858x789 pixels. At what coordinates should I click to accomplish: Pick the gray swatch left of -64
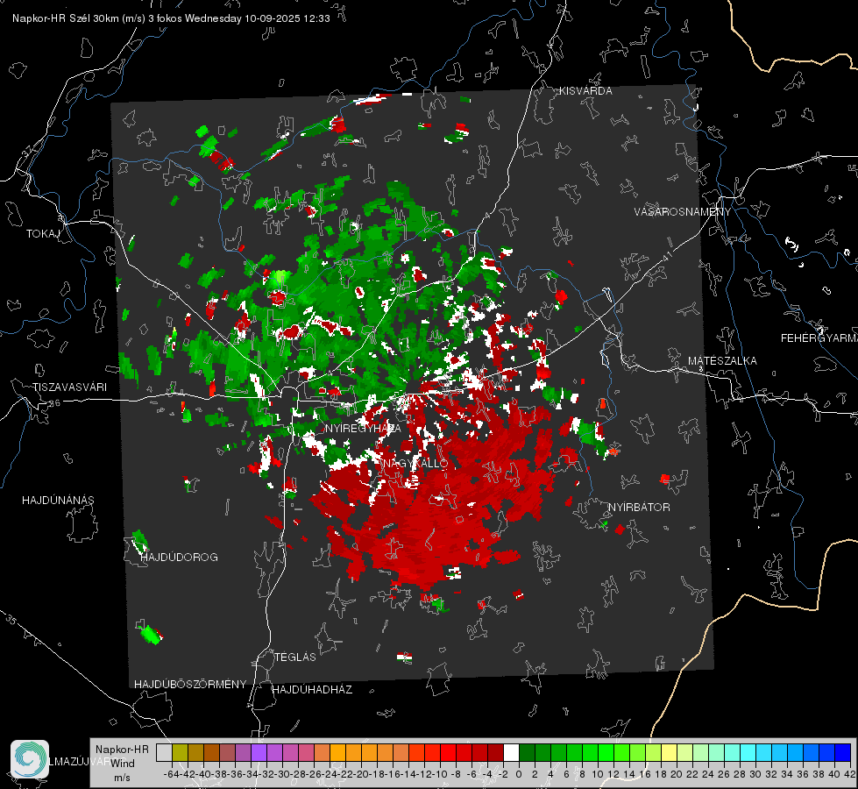pos(164,752)
